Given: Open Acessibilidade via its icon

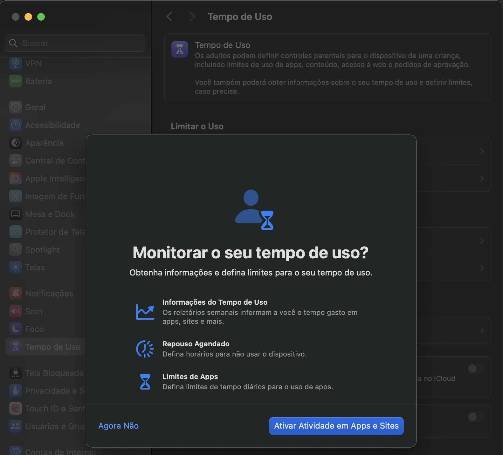Looking at the screenshot, I should [x=16, y=125].
